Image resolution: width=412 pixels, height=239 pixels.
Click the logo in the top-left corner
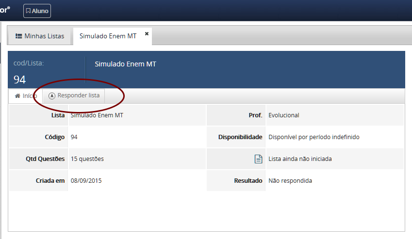coord(5,10)
